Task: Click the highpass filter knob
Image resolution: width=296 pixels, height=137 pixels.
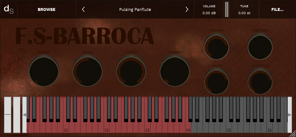Action: tap(260, 46)
